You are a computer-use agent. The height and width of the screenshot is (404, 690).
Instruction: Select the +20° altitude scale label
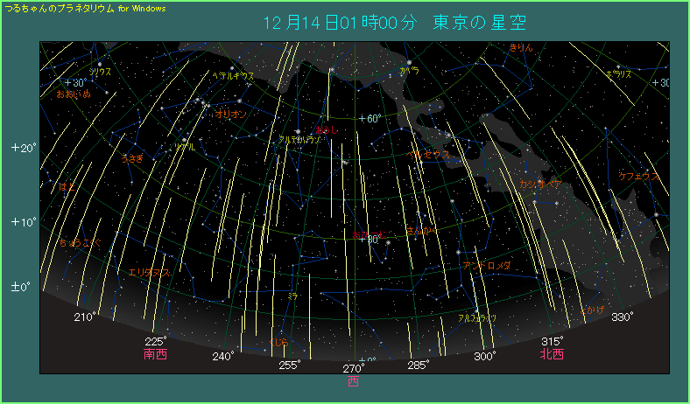pyautogui.click(x=24, y=148)
